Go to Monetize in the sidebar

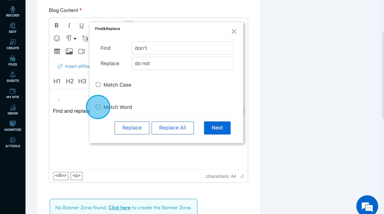tap(13, 126)
